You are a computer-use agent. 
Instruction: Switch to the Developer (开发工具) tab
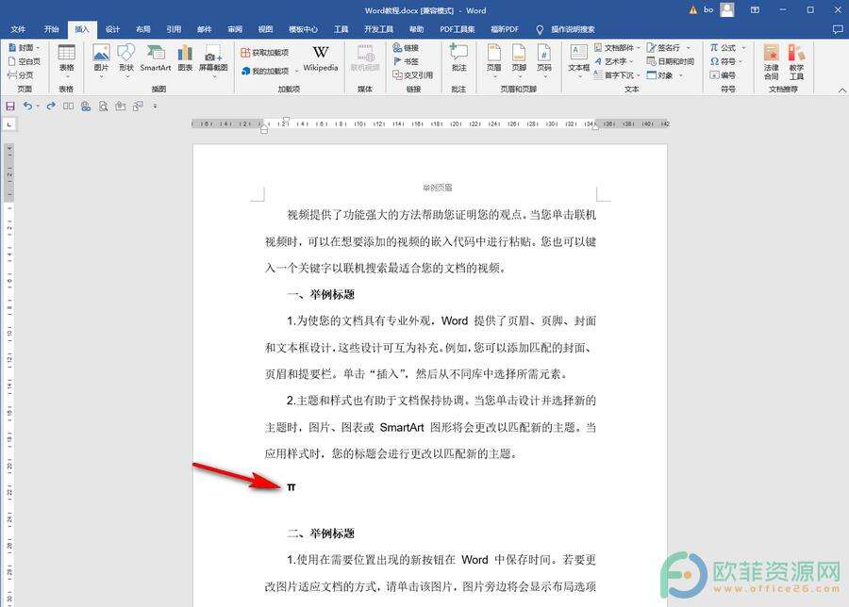[x=378, y=29]
